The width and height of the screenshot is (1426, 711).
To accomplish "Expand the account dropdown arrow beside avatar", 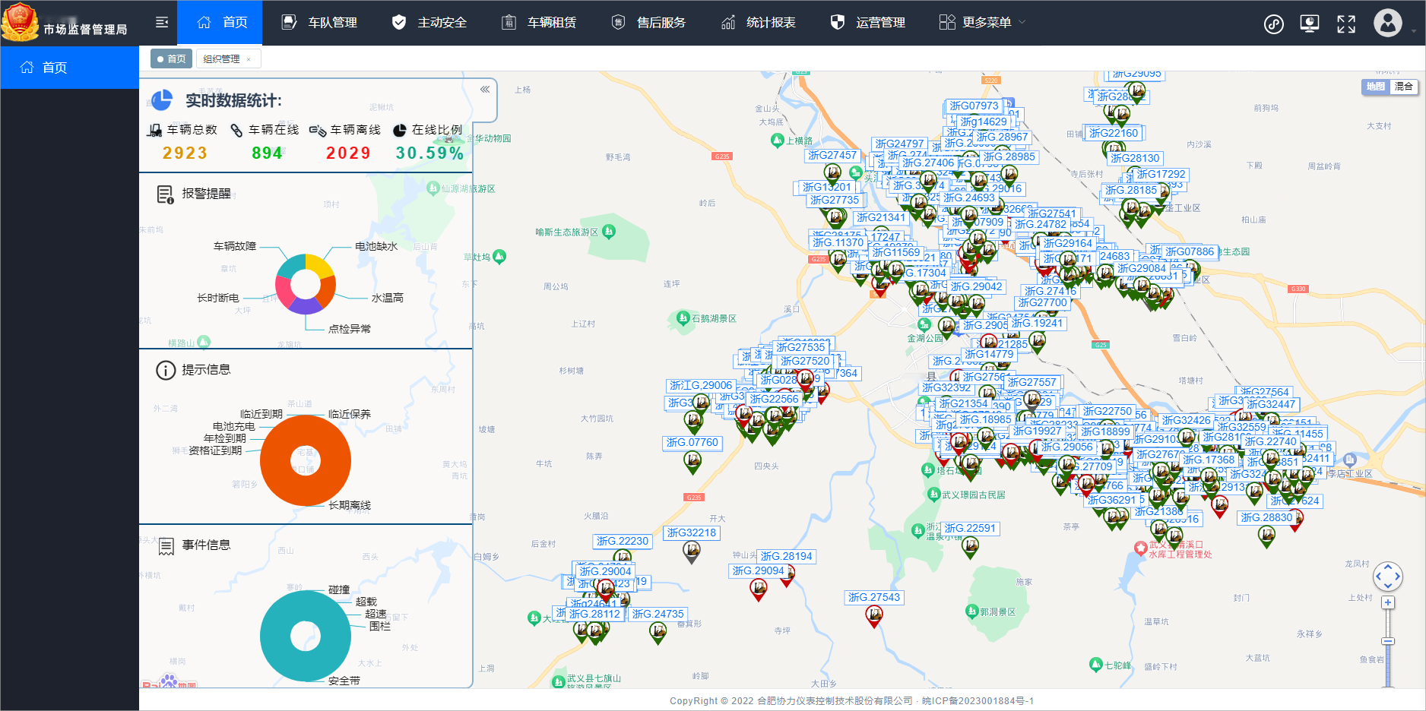I will point(1414,31).
